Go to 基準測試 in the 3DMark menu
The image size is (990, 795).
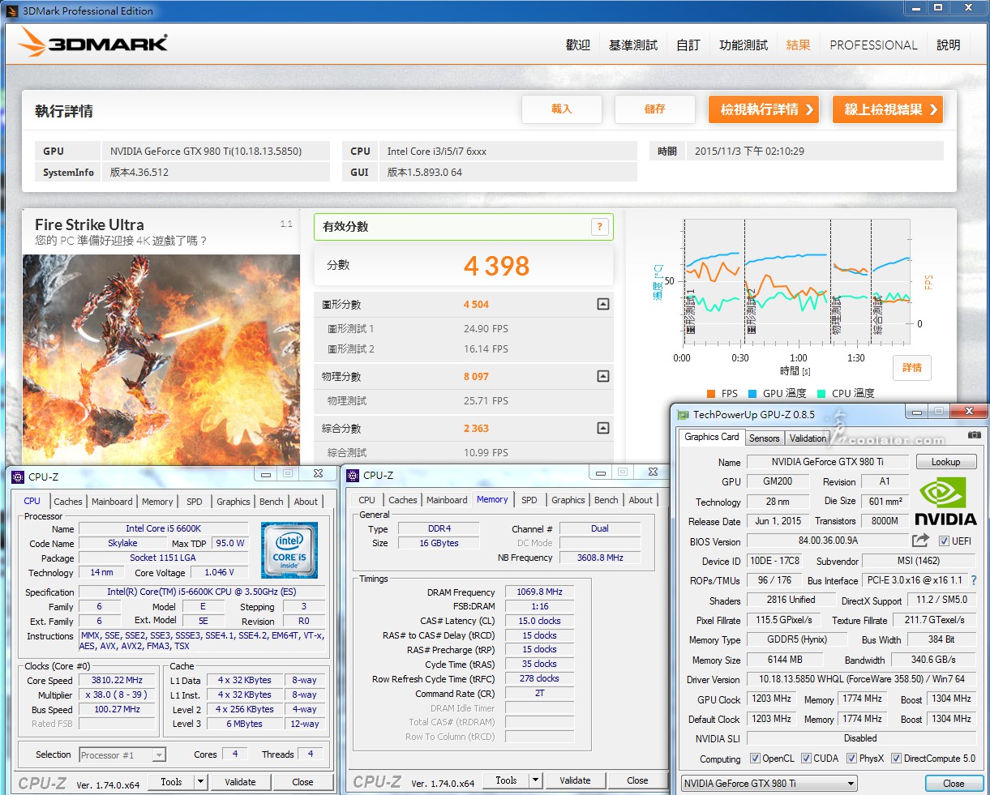(x=633, y=45)
